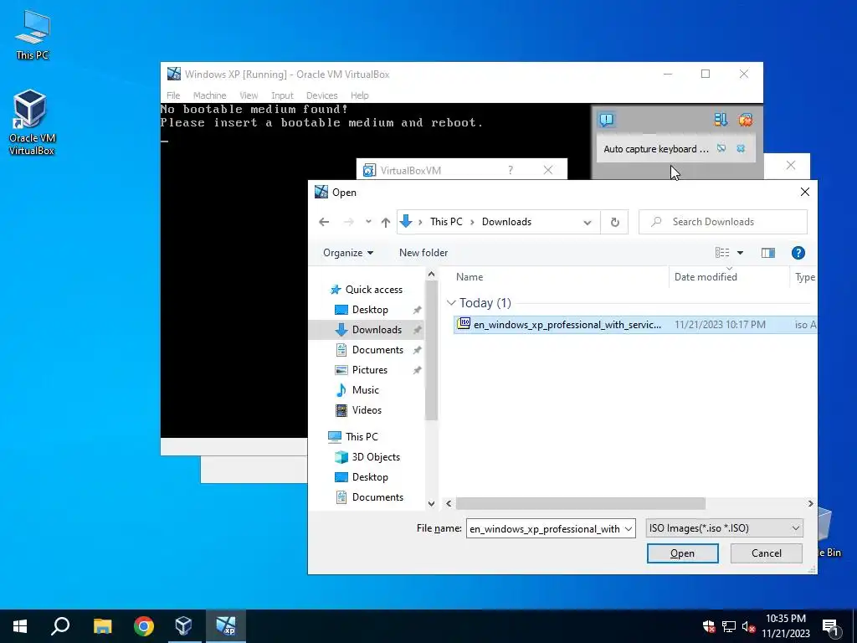Click the muted volume tray icon
The width and height of the screenshot is (857, 643).
coord(748,626)
